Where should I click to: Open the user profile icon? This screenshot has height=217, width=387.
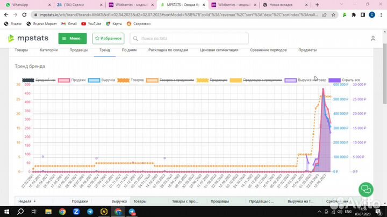tap(373, 39)
